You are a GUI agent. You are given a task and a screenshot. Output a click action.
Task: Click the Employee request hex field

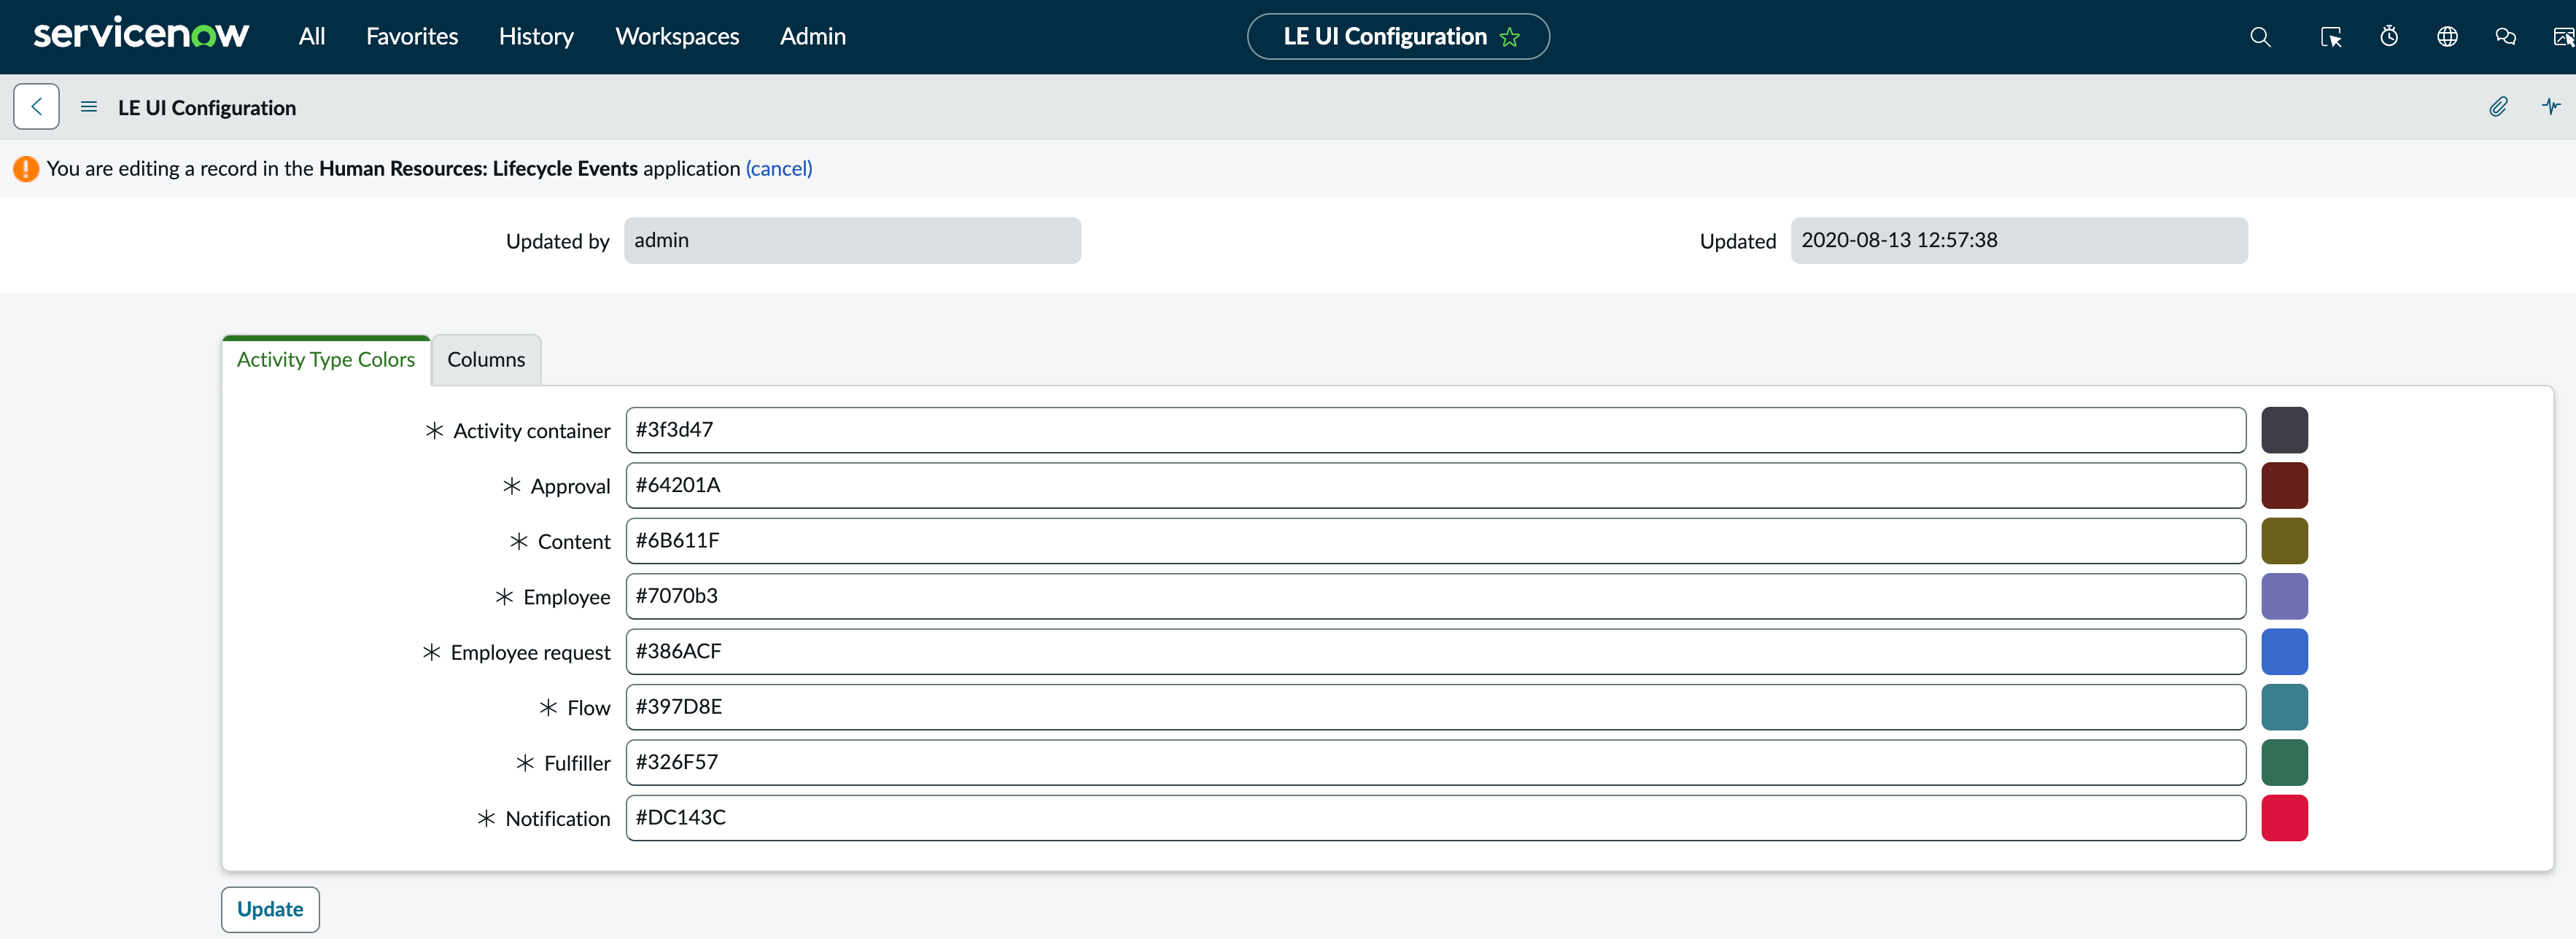pyautogui.click(x=1436, y=652)
